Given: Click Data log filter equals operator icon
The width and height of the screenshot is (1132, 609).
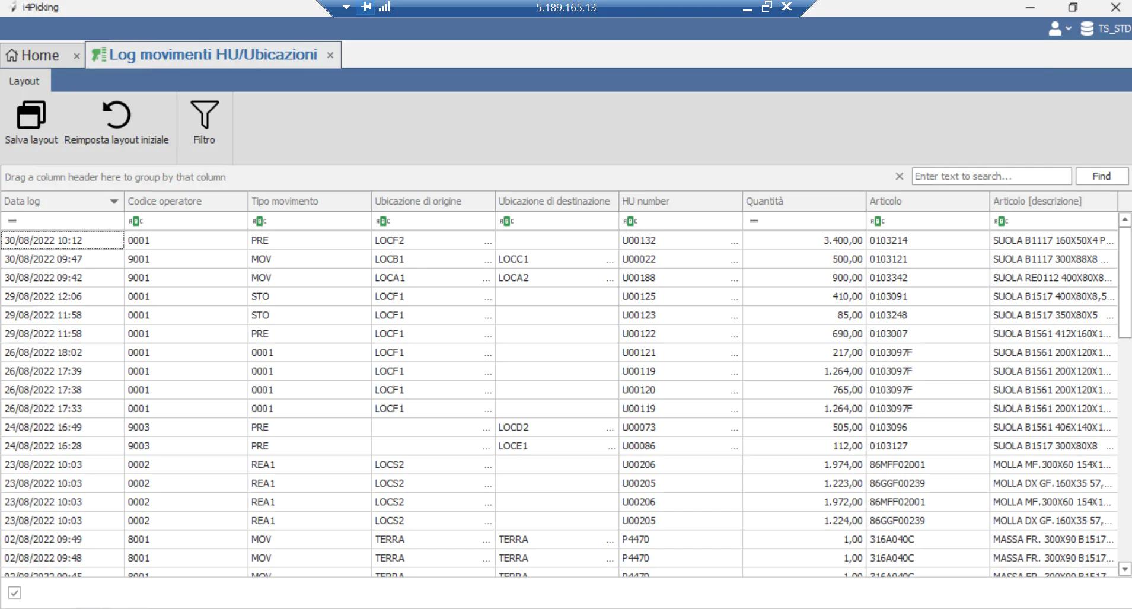Looking at the screenshot, I should [x=12, y=221].
